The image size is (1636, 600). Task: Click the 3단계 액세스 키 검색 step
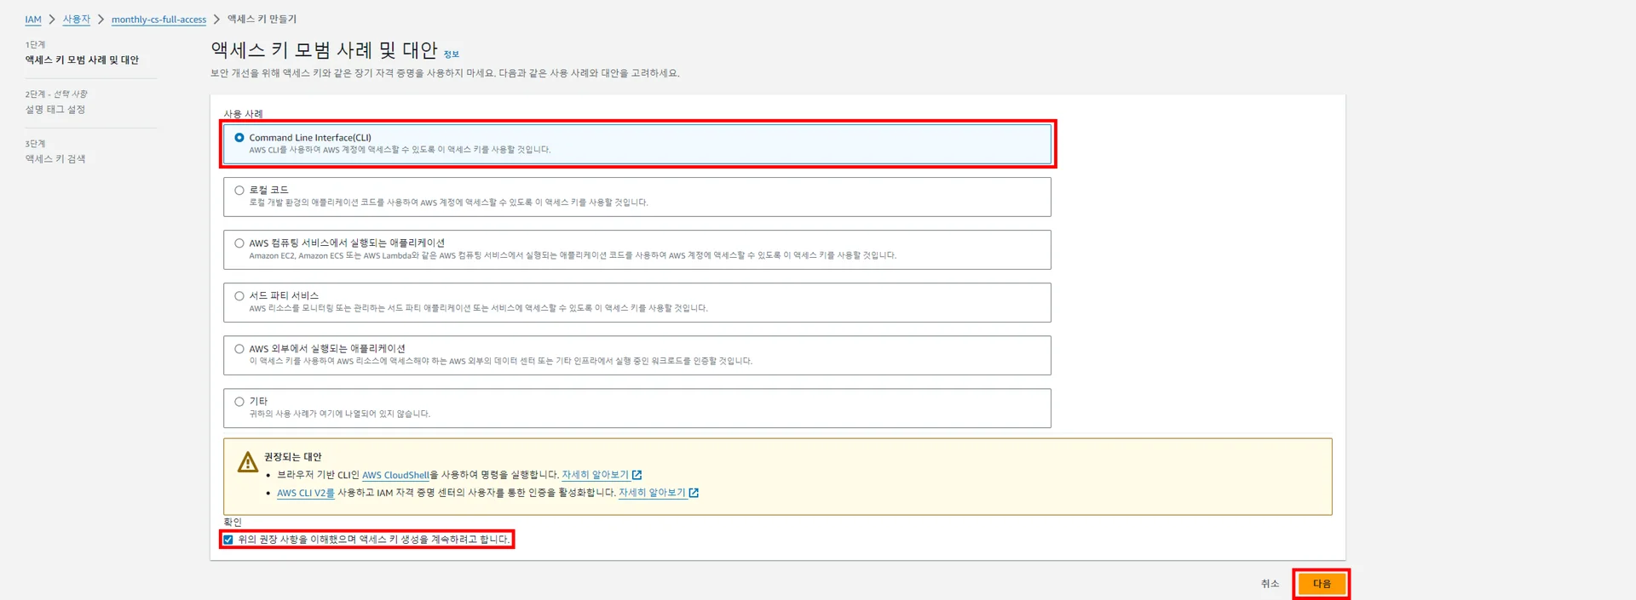tap(55, 159)
